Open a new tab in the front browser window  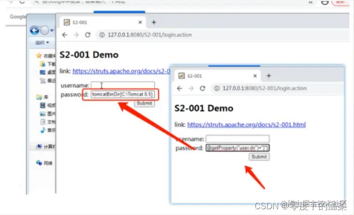(x=269, y=76)
